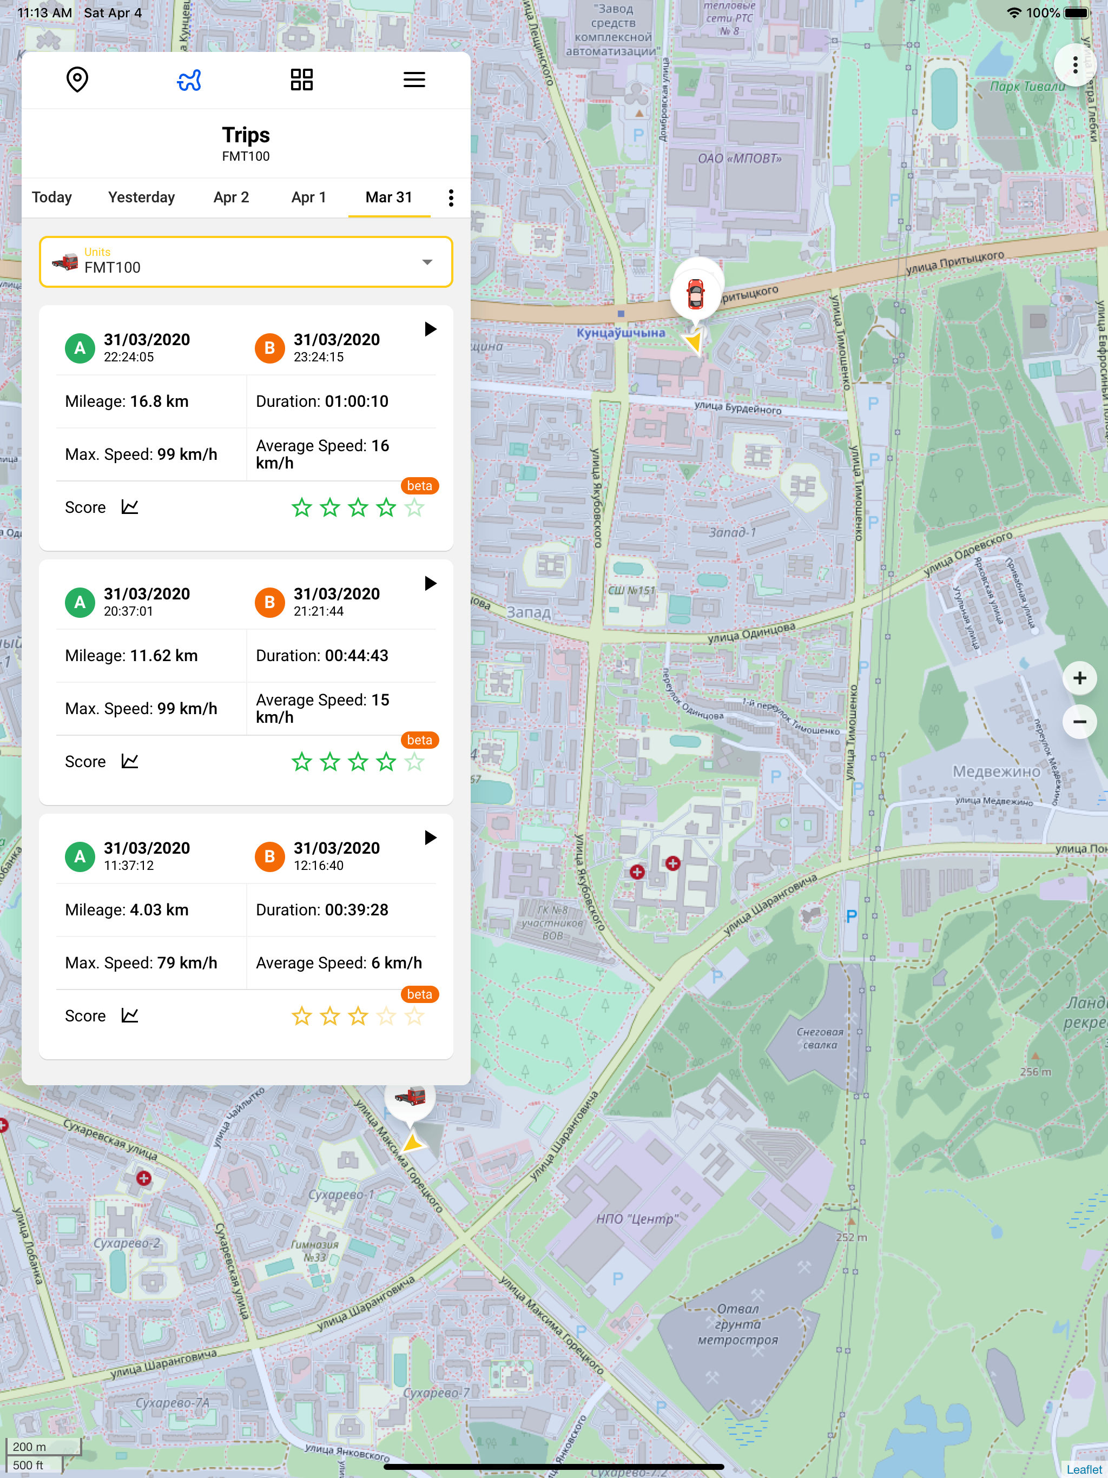Click the star rating of 20:37:01 trip

pos(358,762)
